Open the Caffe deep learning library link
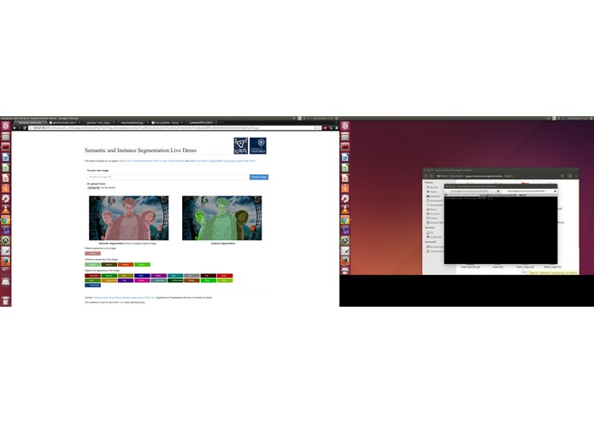Viewport: 594px width, 422px height. [x=121, y=302]
